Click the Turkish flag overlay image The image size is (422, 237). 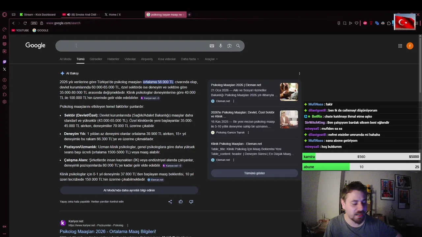click(405, 22)
